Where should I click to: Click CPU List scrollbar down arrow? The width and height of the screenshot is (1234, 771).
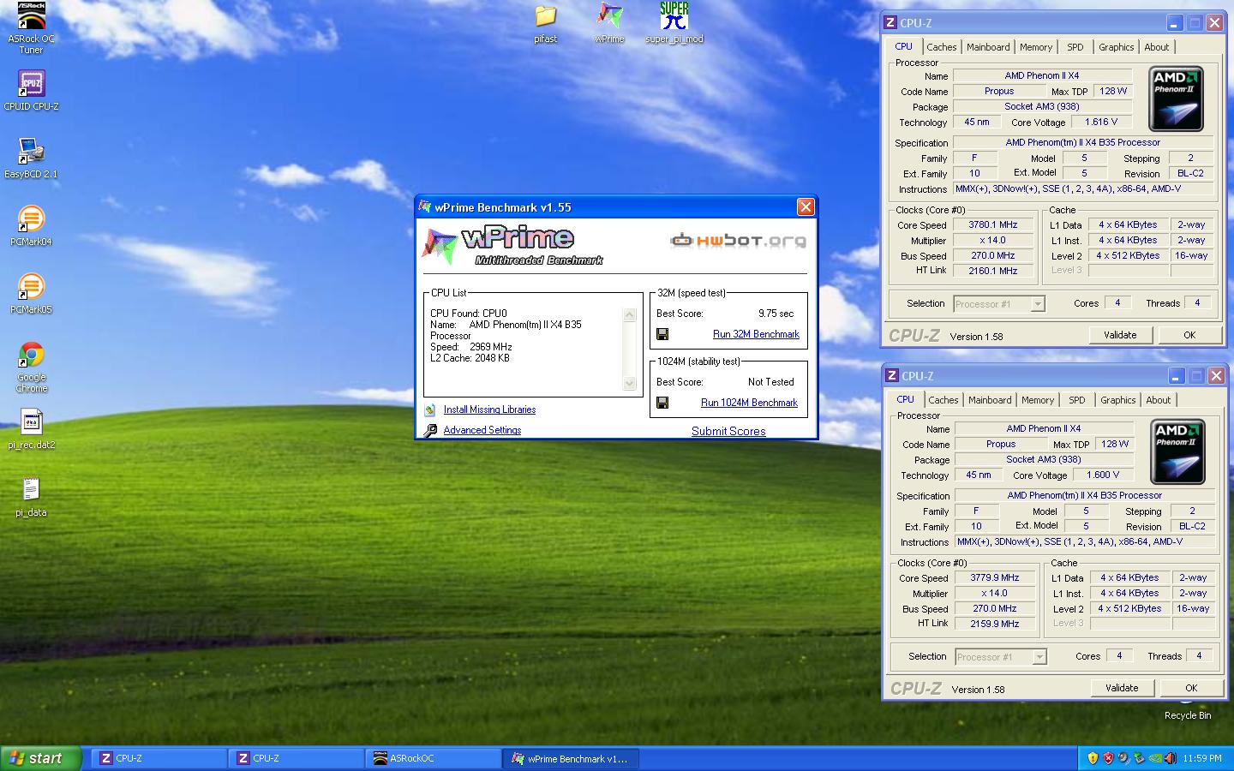tap(630, 384)
